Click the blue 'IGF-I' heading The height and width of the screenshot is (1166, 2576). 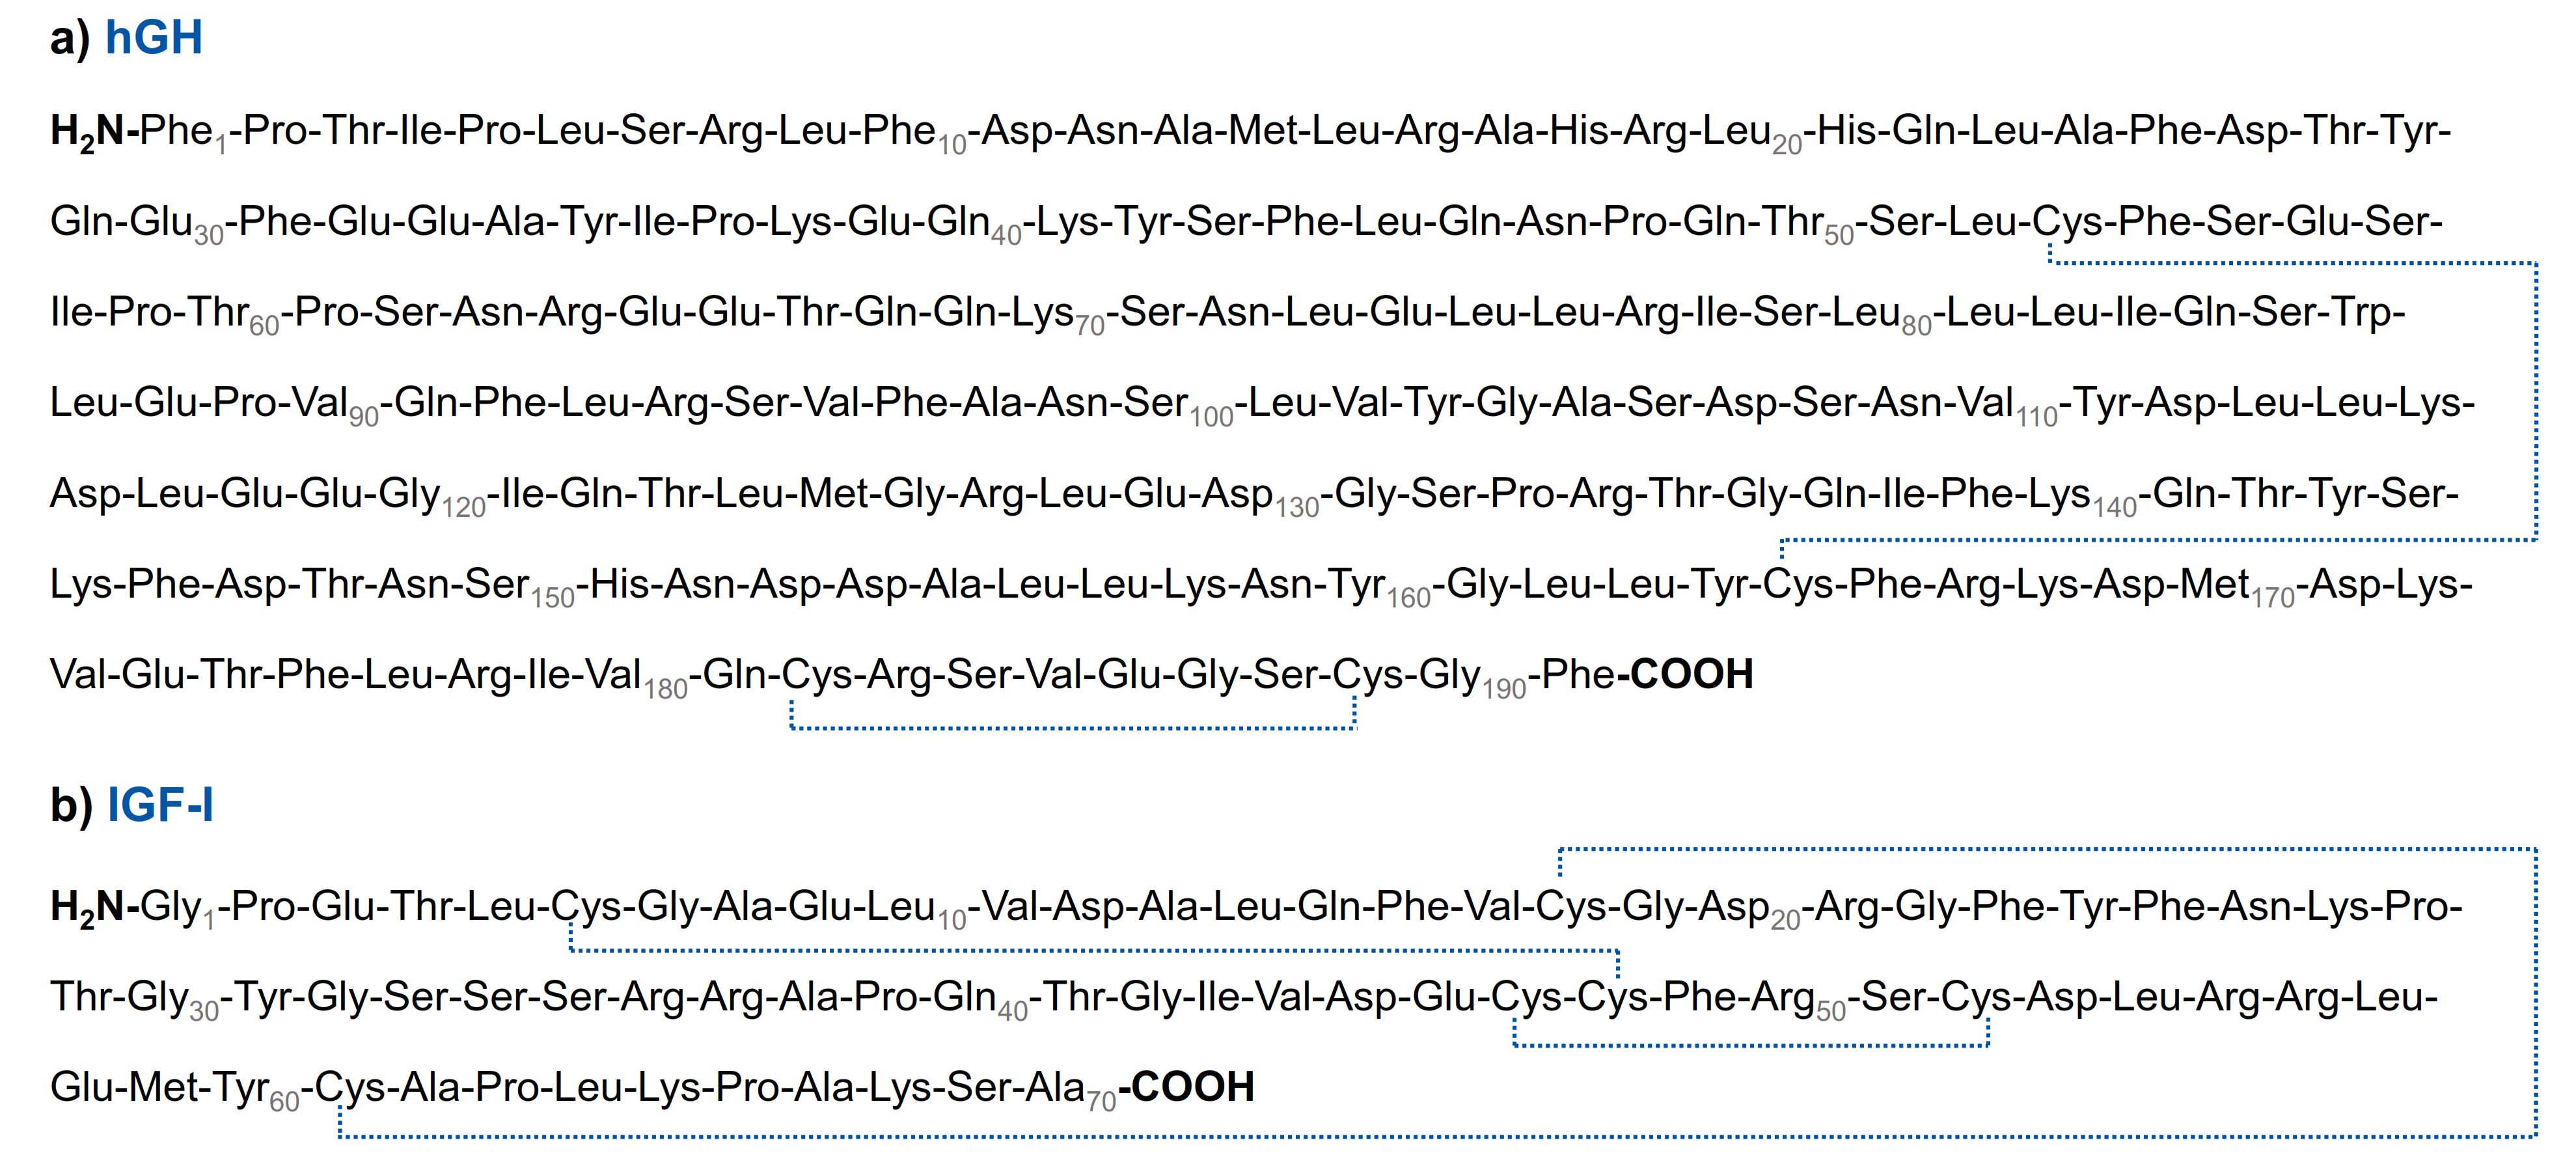coord(160,805)
